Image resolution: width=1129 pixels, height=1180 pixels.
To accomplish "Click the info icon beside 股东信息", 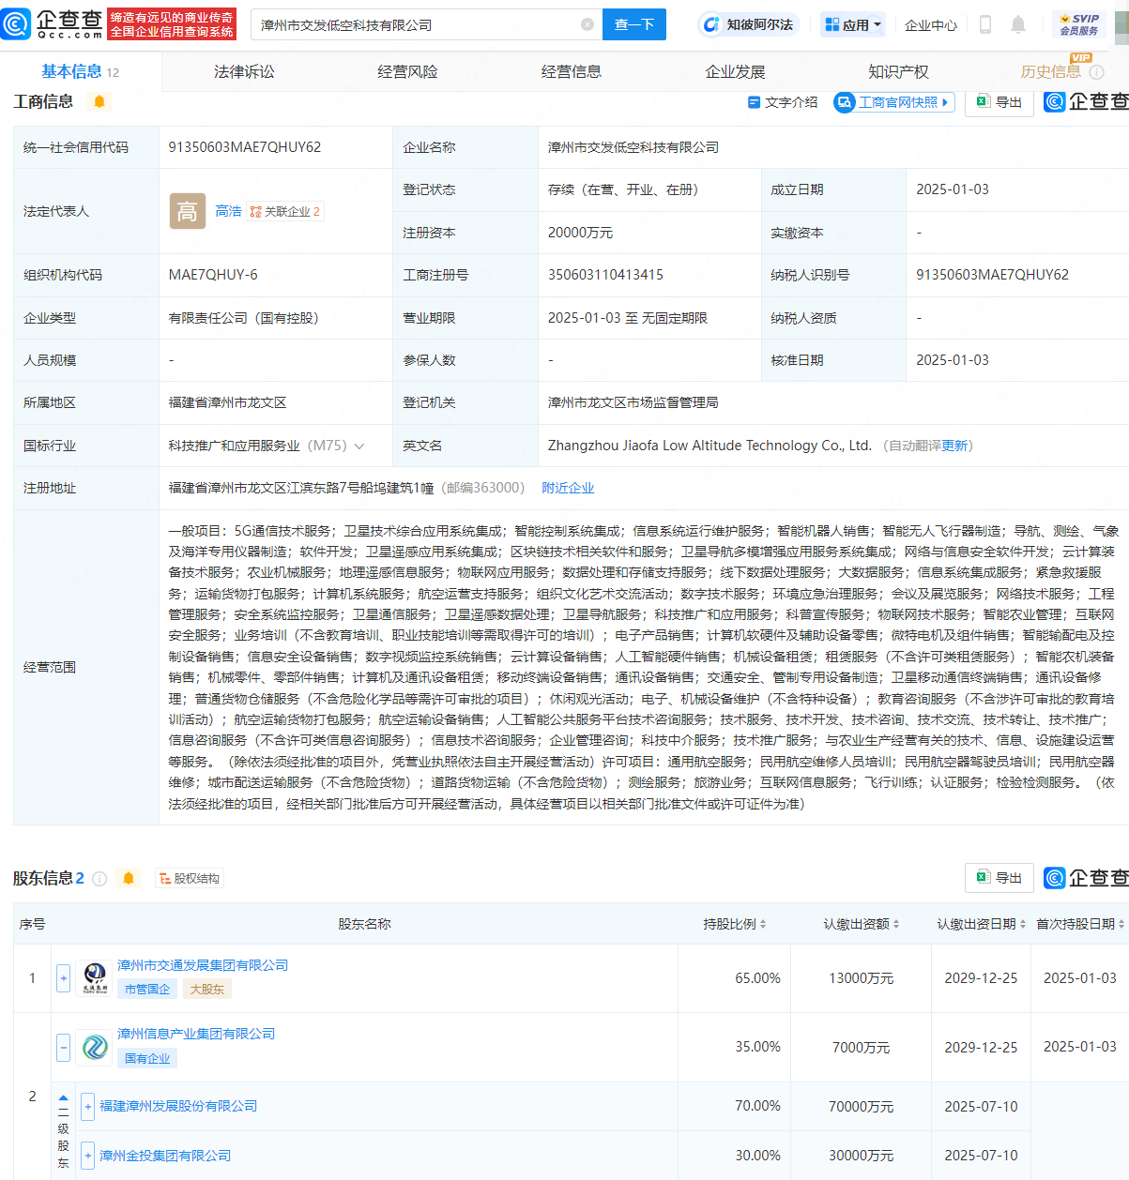I will (99, 879).
